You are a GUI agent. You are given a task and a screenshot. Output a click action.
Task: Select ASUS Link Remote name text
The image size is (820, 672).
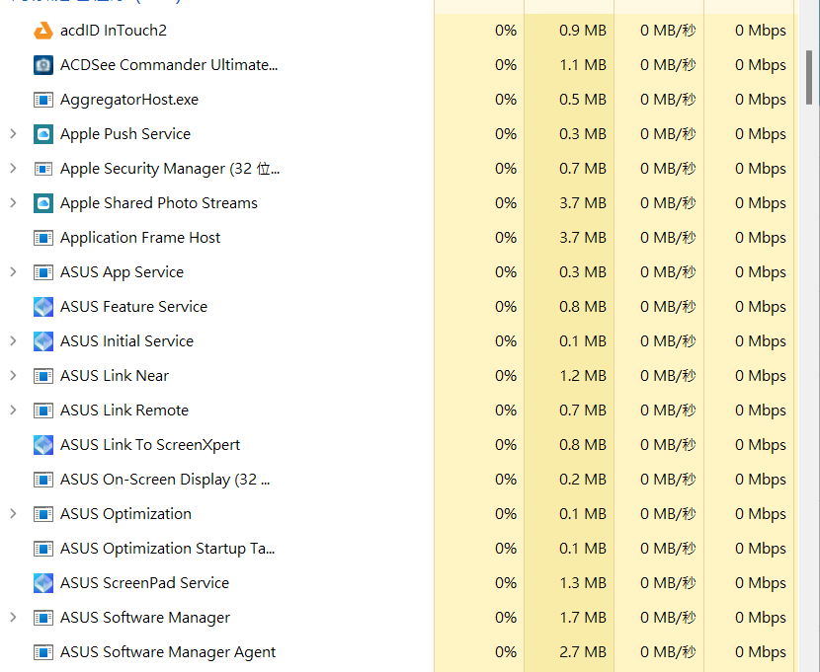pos(123,411)
